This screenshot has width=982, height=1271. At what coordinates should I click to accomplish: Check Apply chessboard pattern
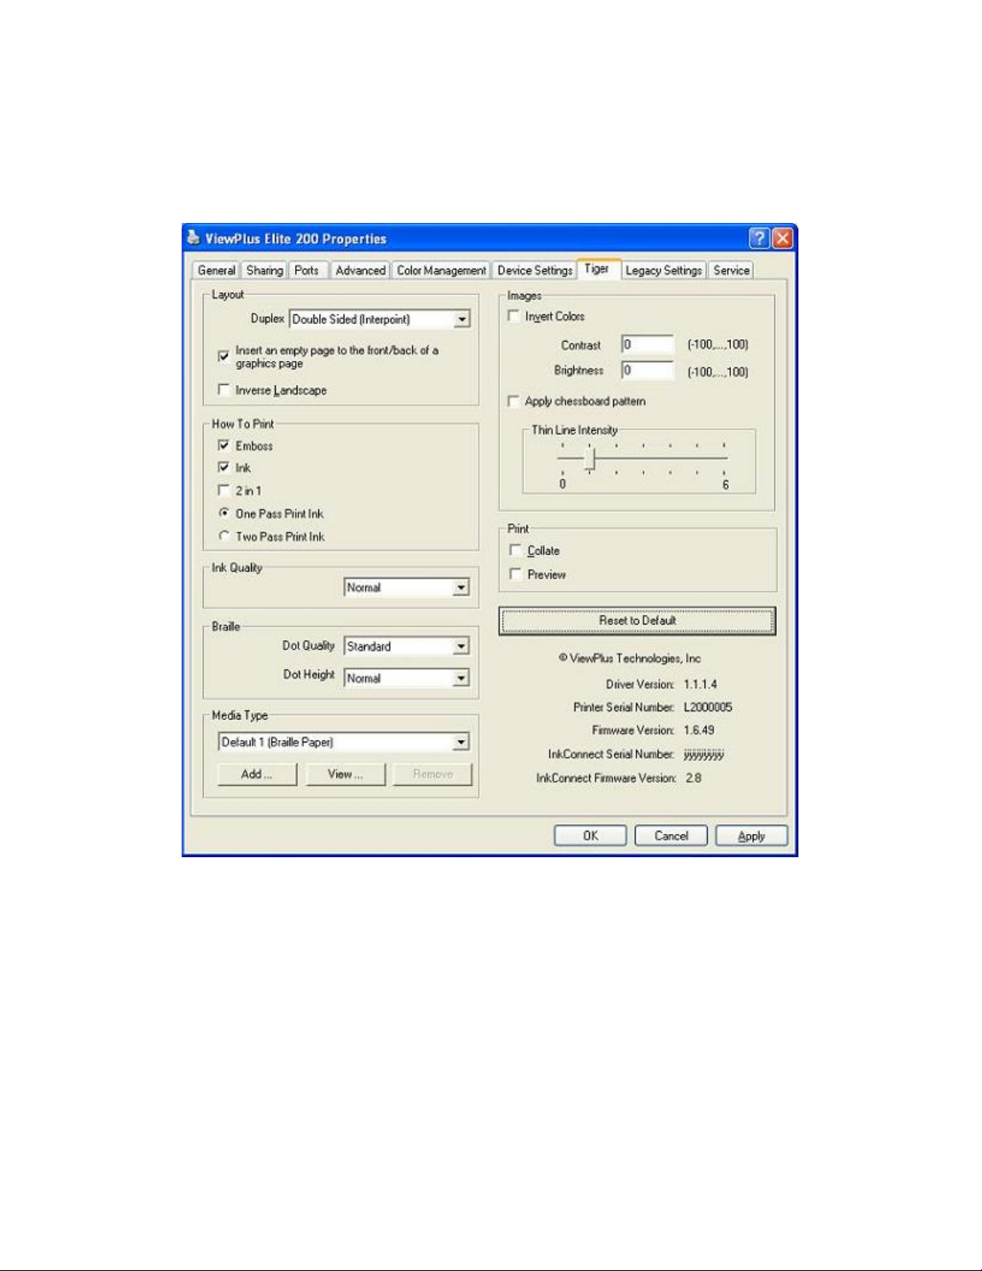514,401
